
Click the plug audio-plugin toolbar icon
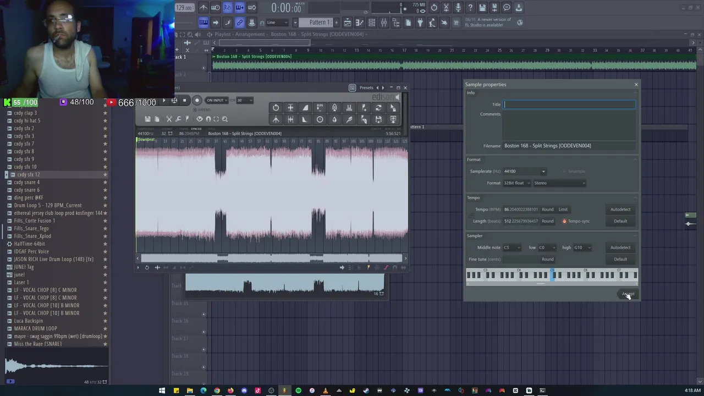(x=420, y=23)
